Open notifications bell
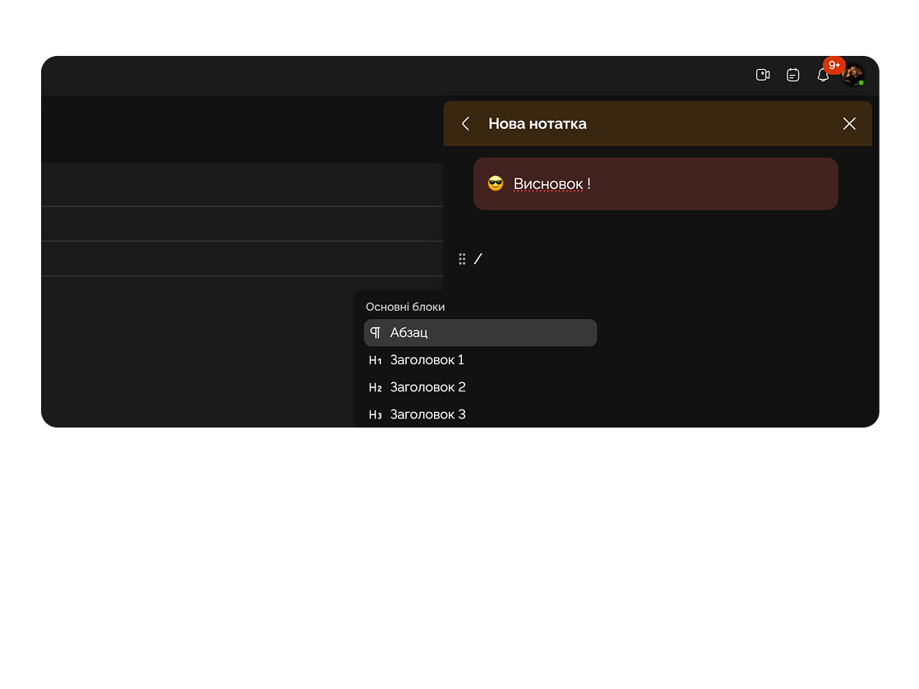Screen dimensions: 919x689 (822, 76)
